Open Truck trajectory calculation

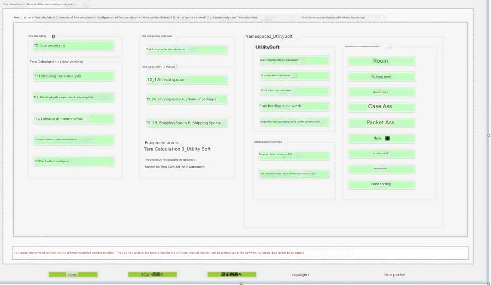(294, 91)
